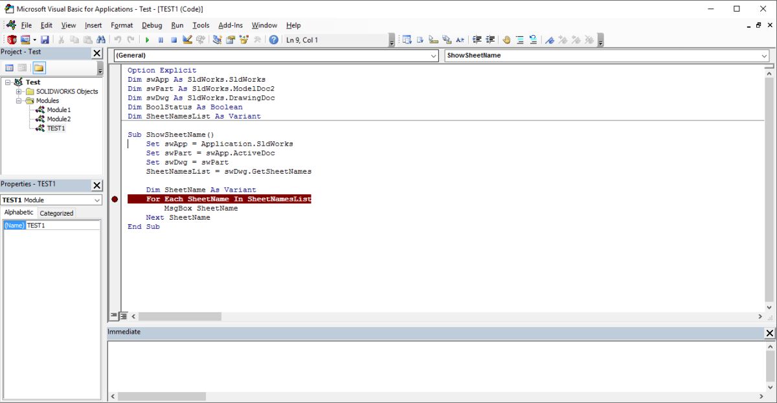Open the Object Browser icon
777x403 pixels.
(243, 40)
